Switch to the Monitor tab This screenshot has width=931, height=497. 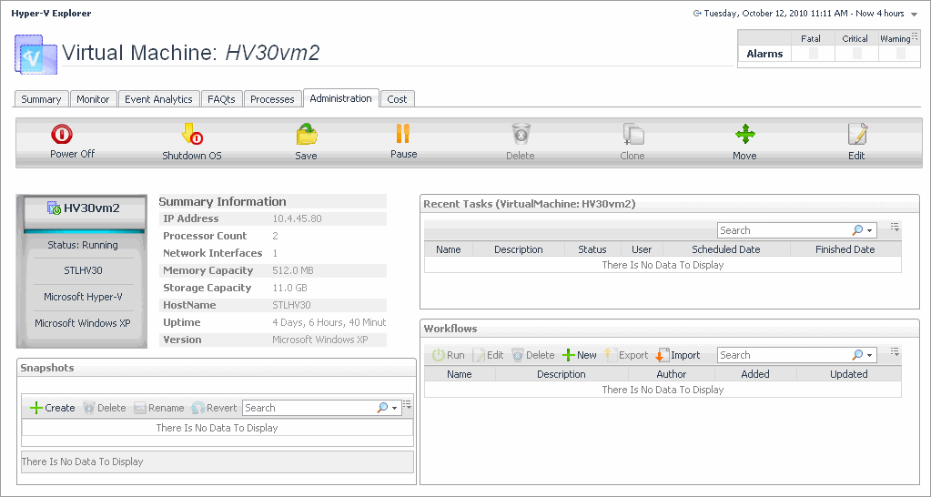pos(93,99)
